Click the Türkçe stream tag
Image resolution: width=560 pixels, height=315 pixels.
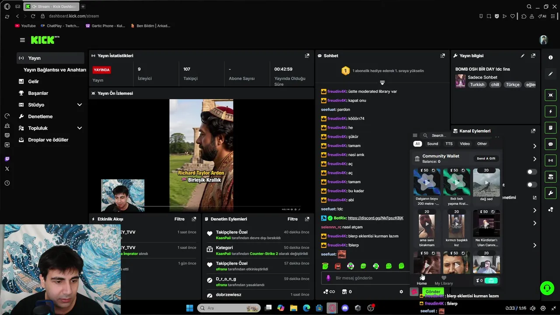click(512, 84)
